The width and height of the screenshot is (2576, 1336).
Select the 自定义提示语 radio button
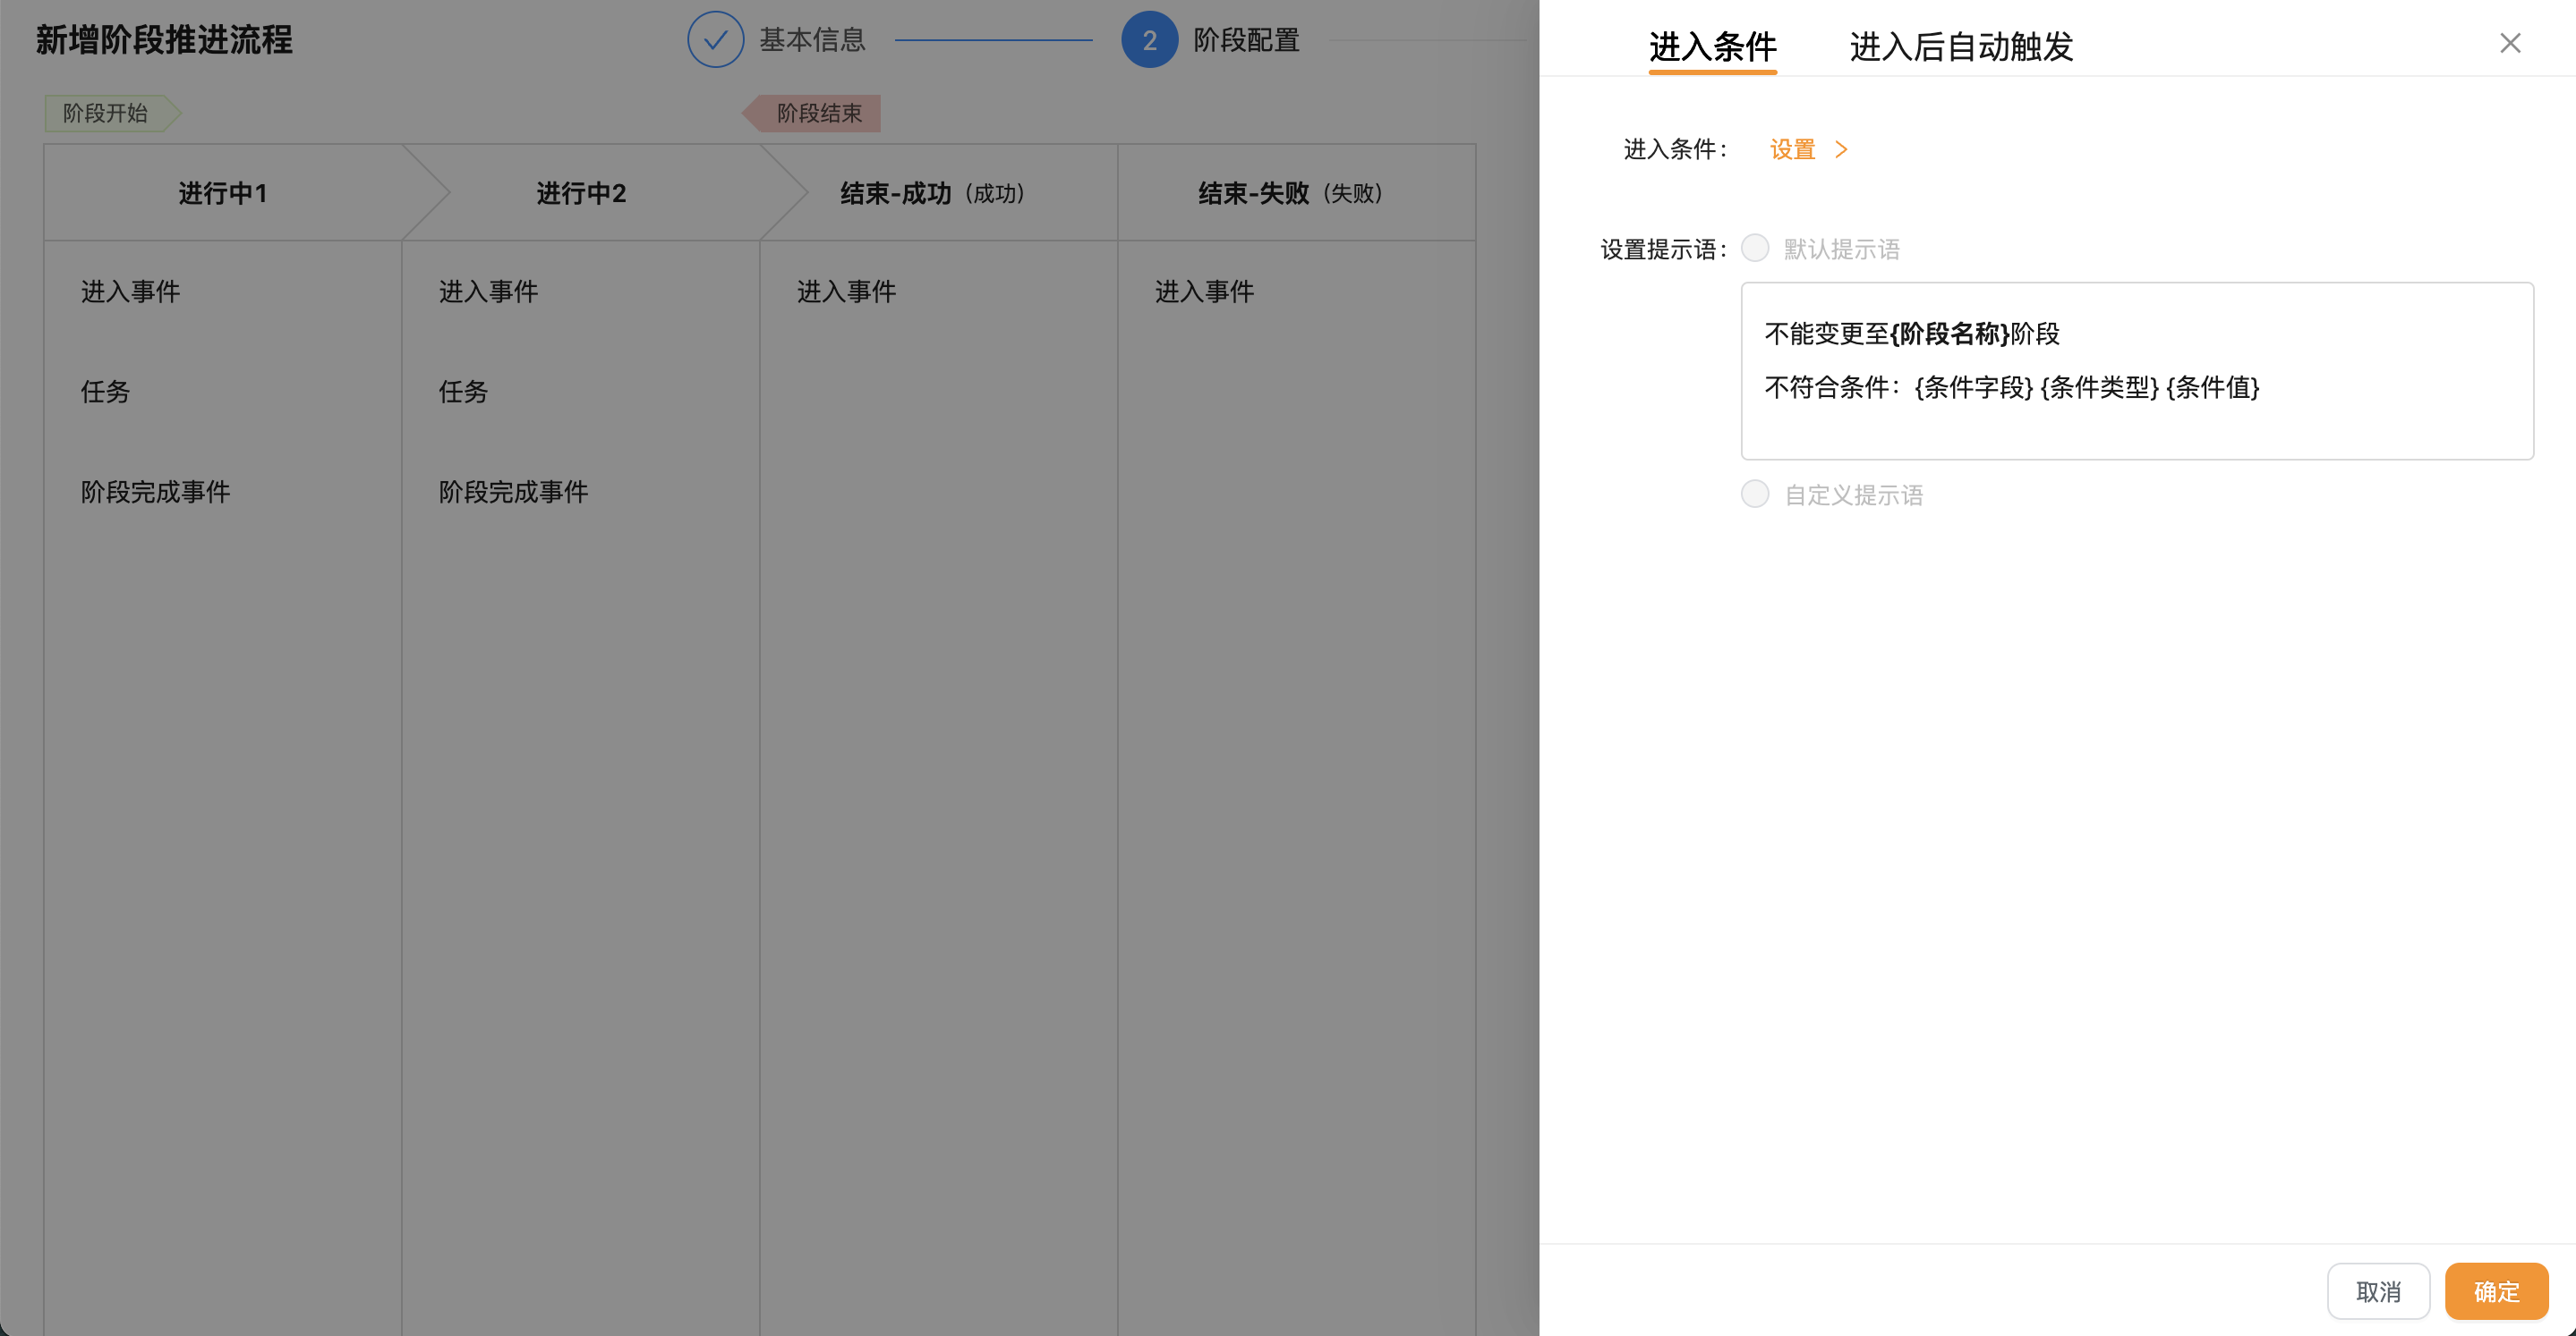click(1755, 494)
